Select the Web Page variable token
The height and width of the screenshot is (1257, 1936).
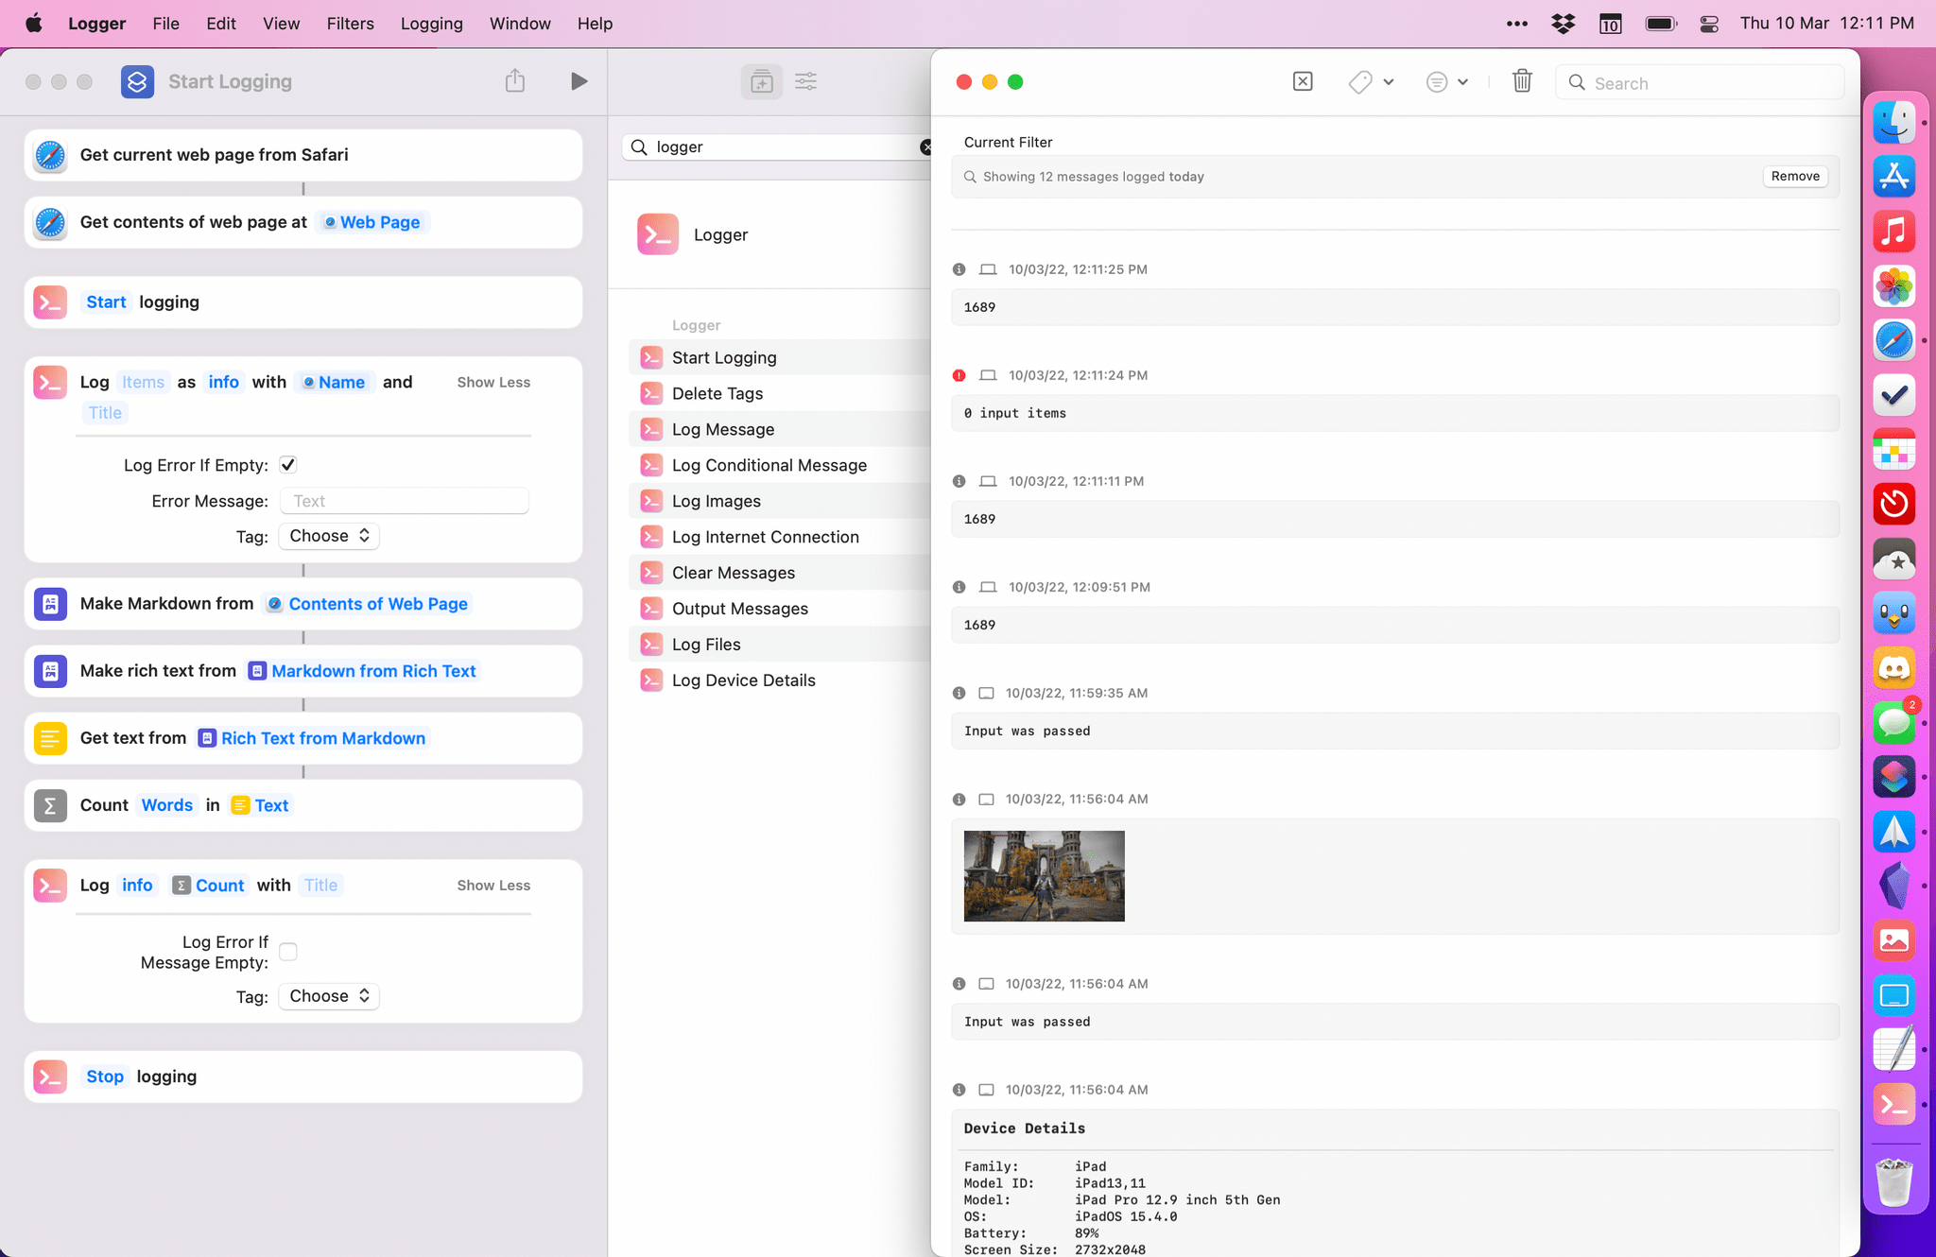pyautogui.click(x=372, y=222)
